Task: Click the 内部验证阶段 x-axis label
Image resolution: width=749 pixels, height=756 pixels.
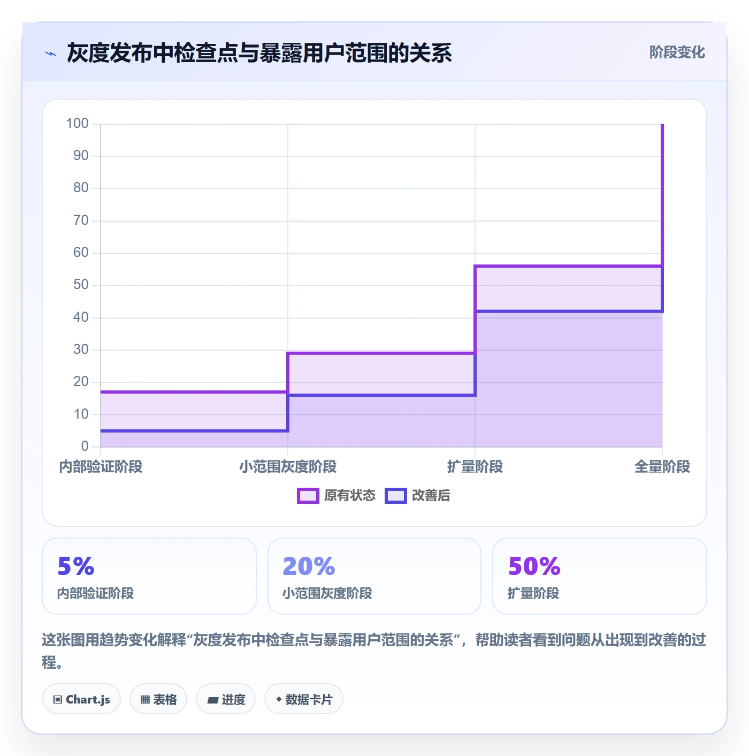Action: point(101,467)
